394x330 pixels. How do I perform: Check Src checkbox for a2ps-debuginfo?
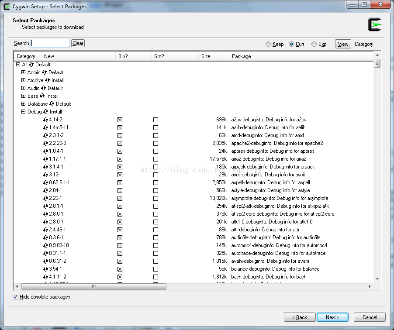tap(156, 120)
